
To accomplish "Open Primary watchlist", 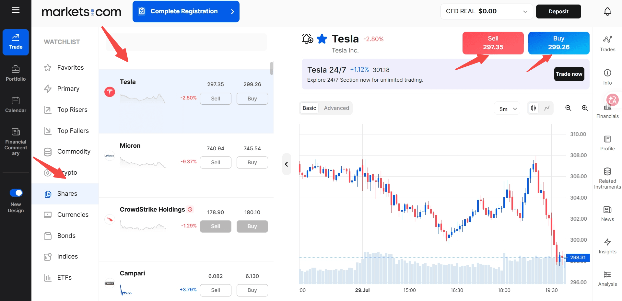I will (65, 88).
